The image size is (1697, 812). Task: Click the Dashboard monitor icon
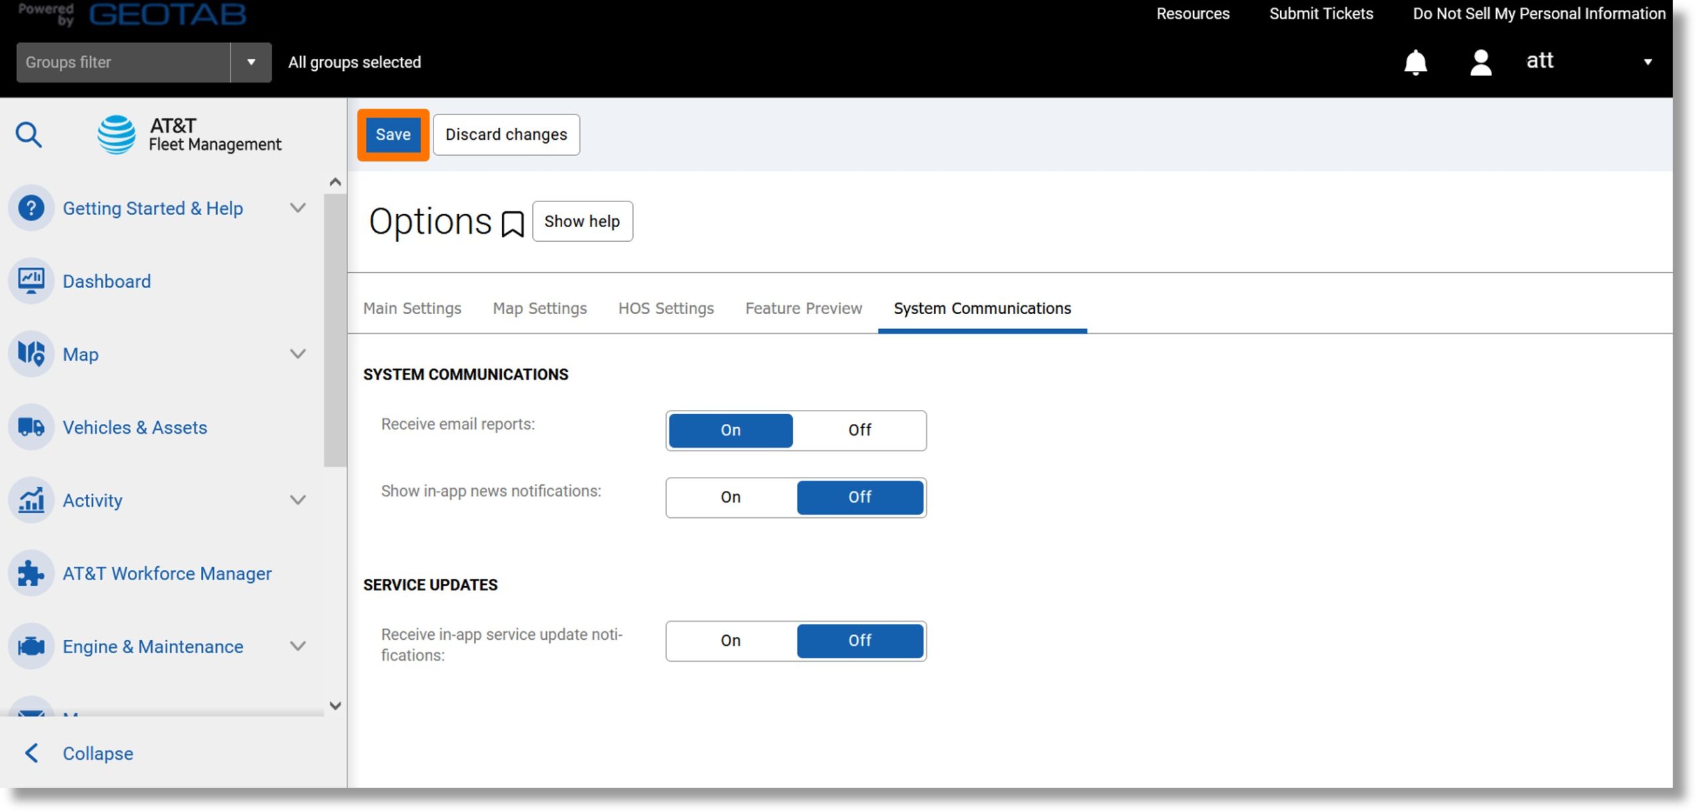pyautogui.click(x=31, y=281)
